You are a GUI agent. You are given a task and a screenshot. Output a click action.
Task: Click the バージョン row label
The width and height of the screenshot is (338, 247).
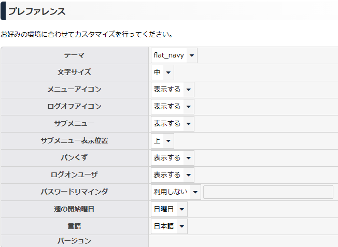[74, 241]
